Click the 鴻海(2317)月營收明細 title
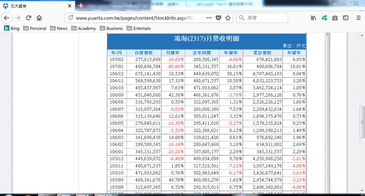This screenshot has width=365, height=196. (207, 38)
